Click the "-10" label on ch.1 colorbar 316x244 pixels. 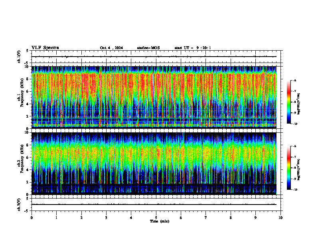tap(295, 124)
